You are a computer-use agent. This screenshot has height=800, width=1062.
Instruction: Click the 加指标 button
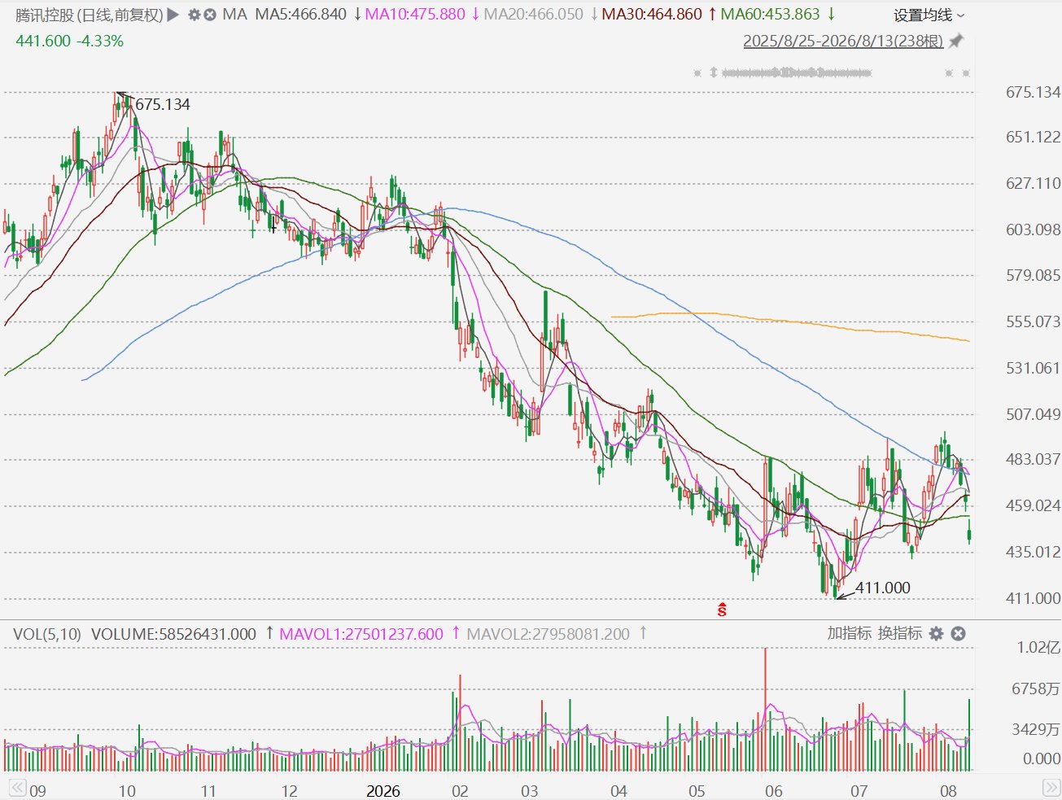(x=849, y=633)
